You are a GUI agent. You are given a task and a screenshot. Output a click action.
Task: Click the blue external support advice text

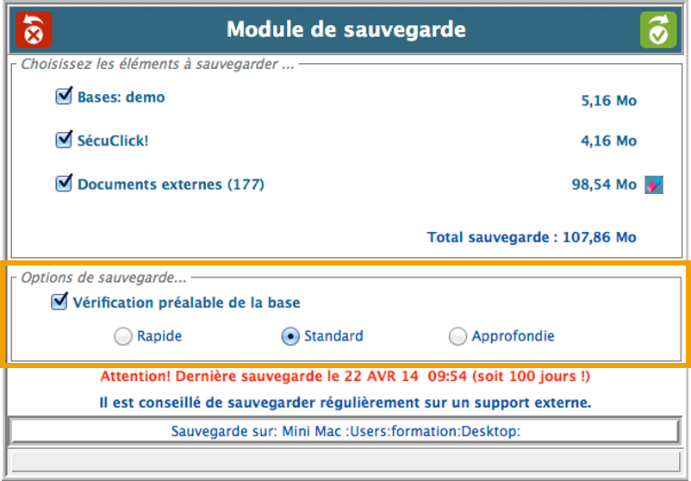(345, 403)
